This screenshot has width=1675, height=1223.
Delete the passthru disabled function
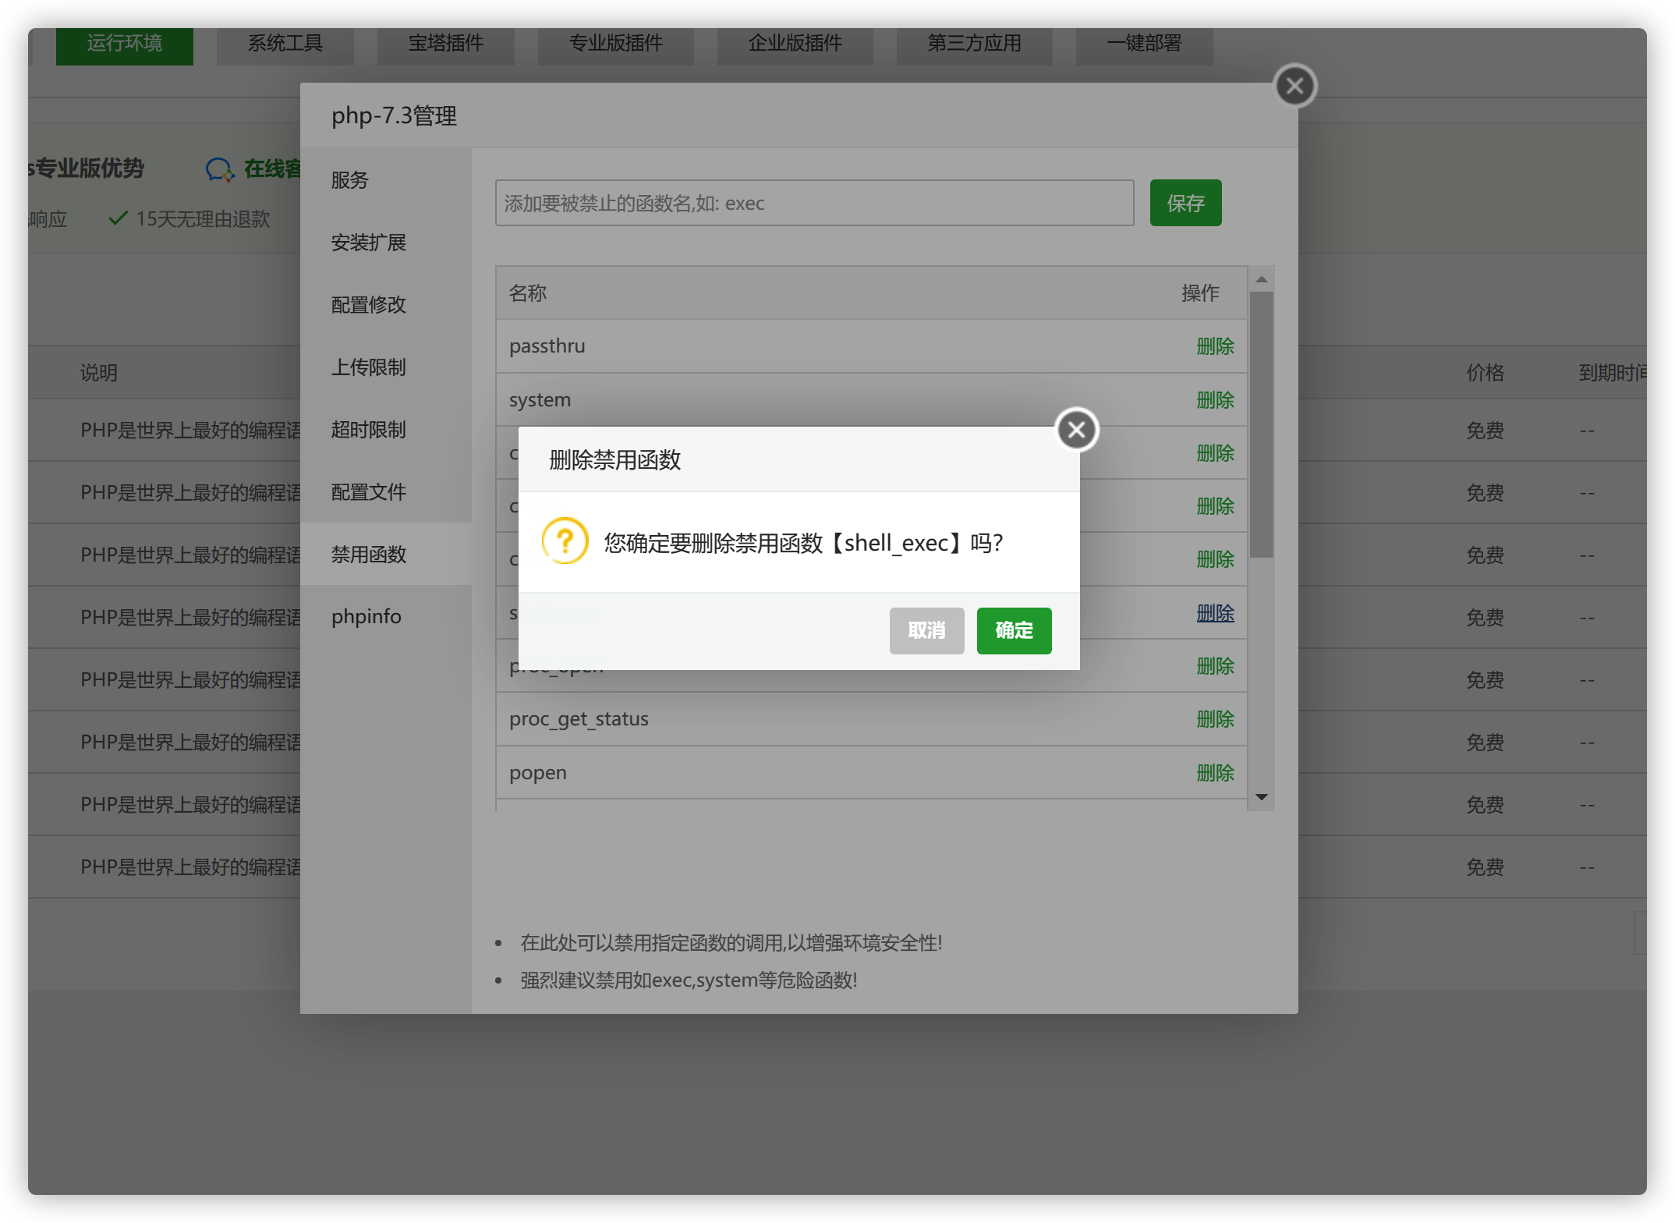coord(1215,346)
